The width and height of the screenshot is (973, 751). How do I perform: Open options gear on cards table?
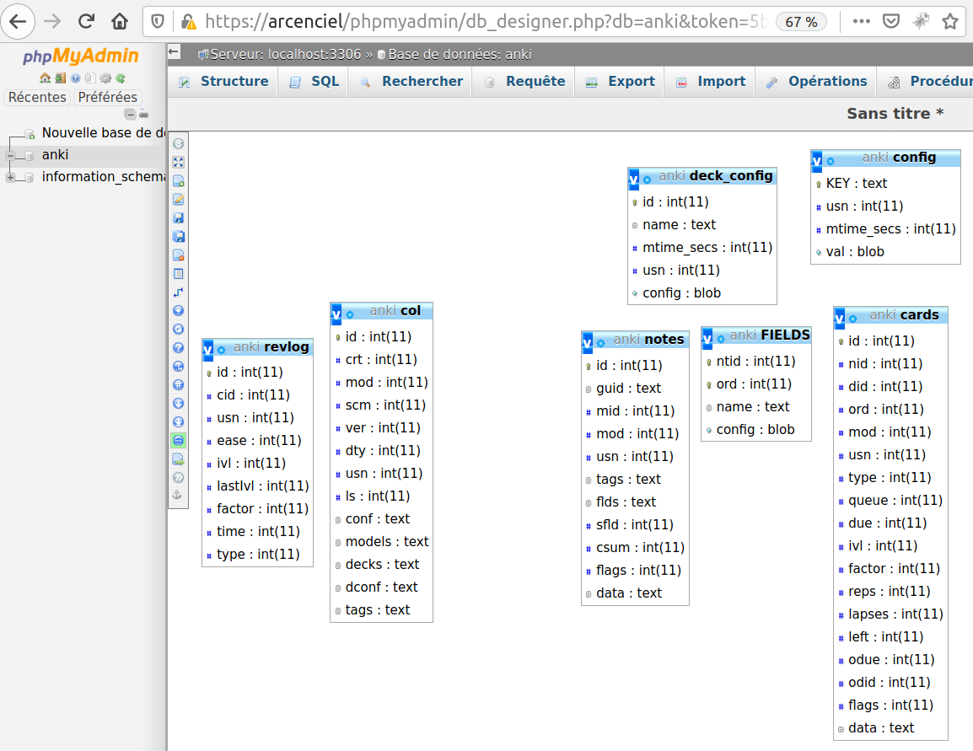853,319
